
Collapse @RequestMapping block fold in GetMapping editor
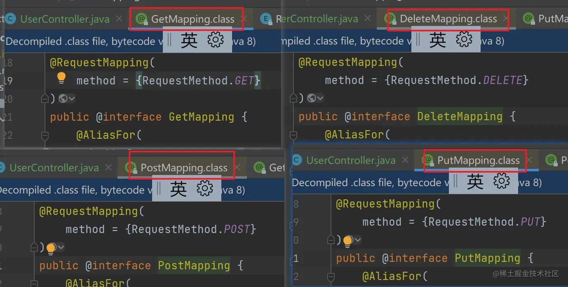pyautogui.click(x=45, y=98)
